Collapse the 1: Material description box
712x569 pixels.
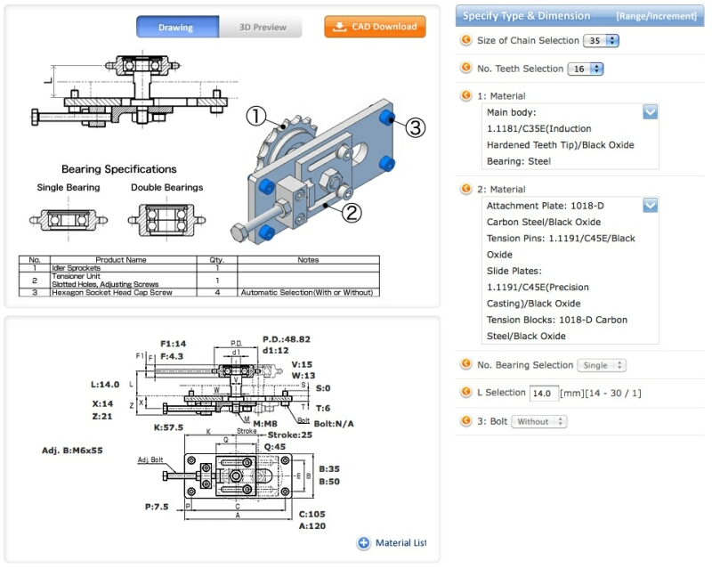pos(650,112)
